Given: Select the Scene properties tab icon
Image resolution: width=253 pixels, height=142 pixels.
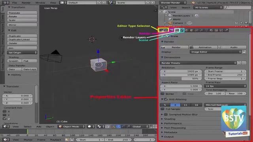Looking at the screenshot, I should click(182, 30).
